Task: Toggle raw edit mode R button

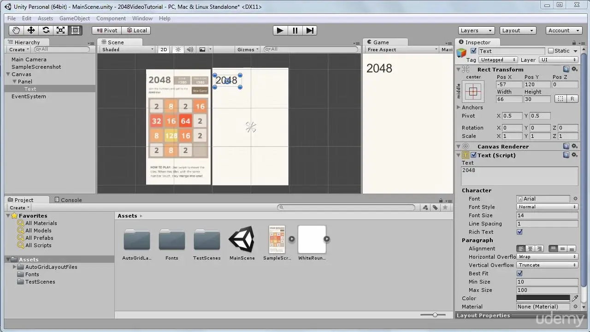Action: (x=572, y=99)
